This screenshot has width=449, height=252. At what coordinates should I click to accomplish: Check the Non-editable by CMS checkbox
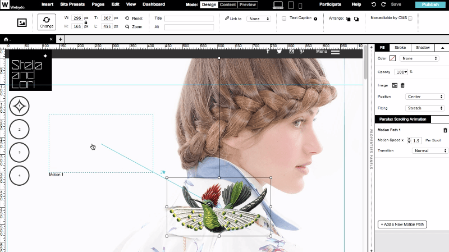pyautogui.click(x=410, y=19)
